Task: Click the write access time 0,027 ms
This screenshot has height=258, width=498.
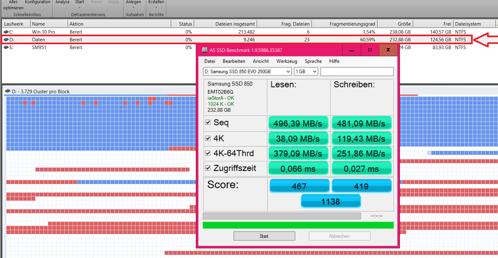Action: [361, 169]
